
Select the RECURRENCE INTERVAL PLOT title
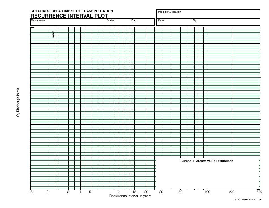click(x=69, y=16)
